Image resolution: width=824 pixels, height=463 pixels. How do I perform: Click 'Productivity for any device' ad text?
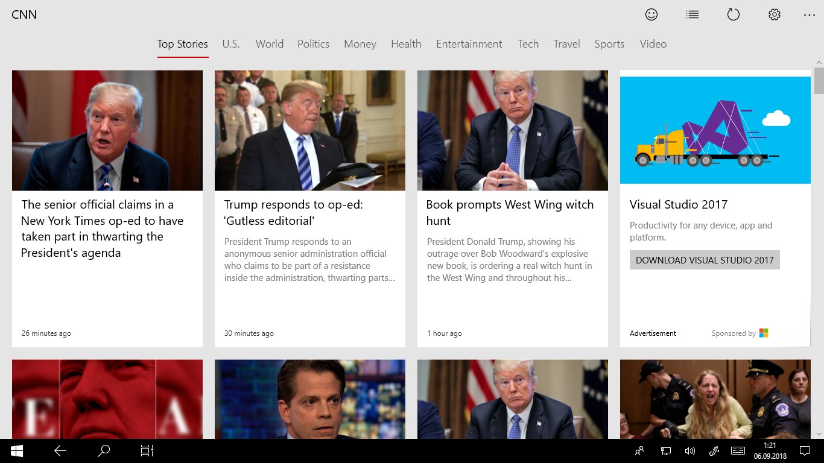pos(701,231)
